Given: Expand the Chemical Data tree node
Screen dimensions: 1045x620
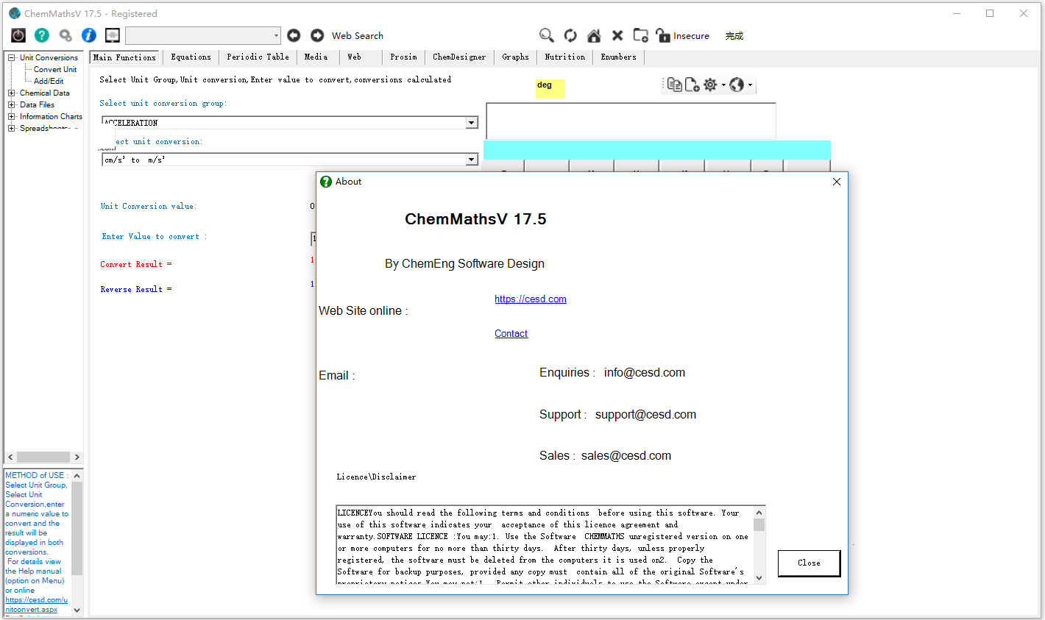Looking at the screenshot, I should (11, 93).
